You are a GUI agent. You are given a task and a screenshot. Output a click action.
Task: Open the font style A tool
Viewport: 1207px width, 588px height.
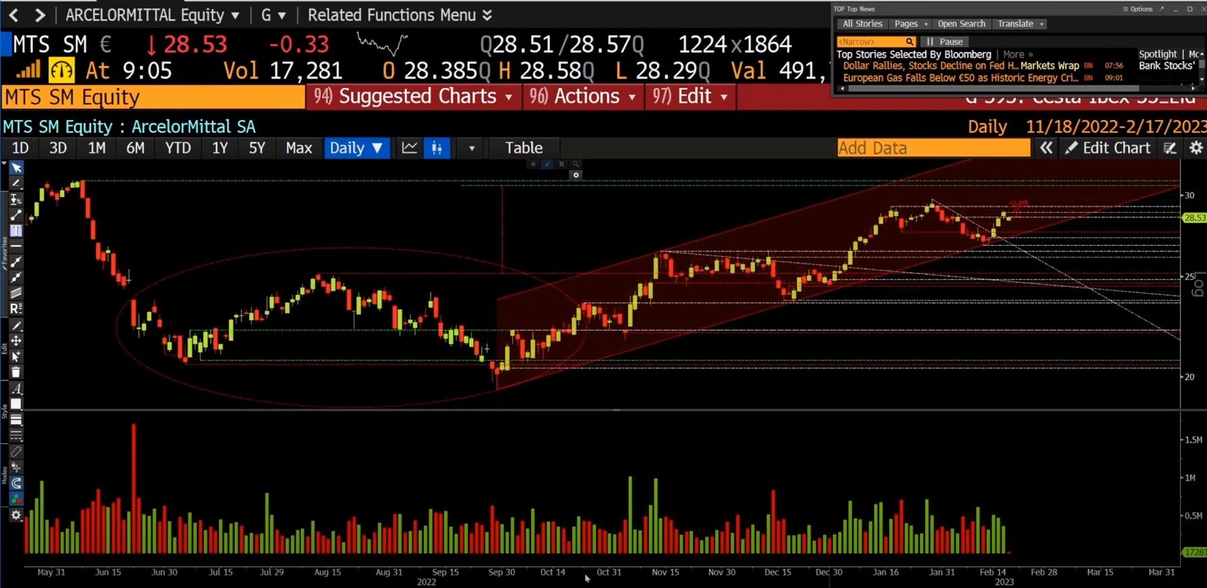[x=16, y=388]
